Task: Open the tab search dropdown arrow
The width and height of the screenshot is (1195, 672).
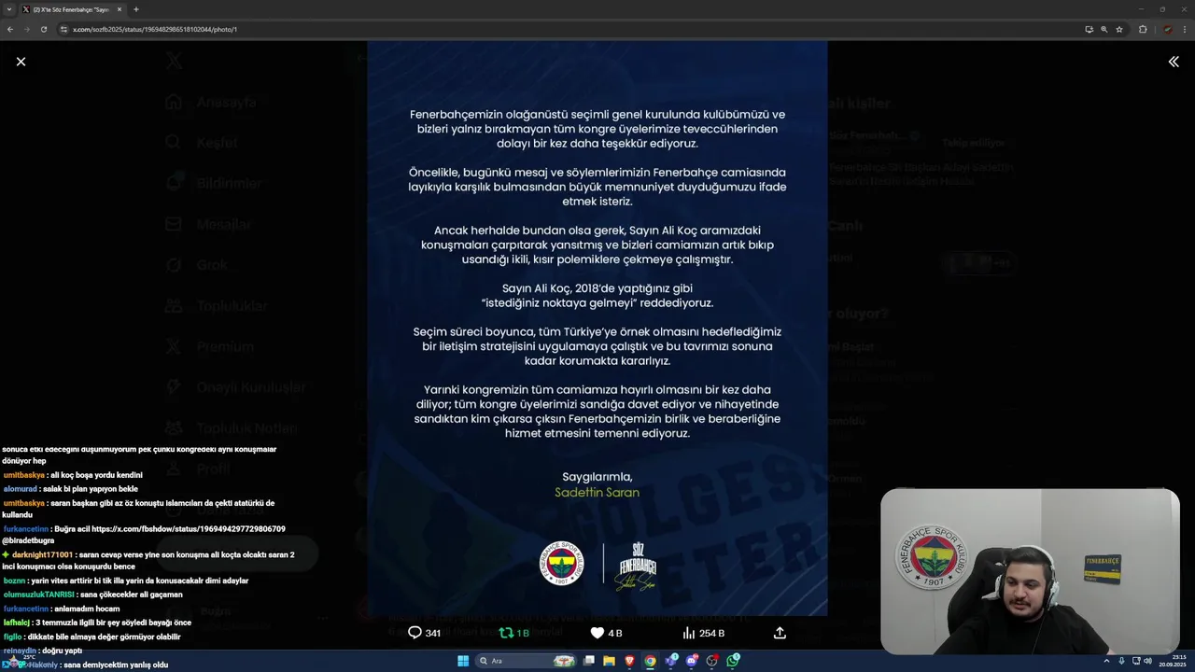Action: (9, 9)
